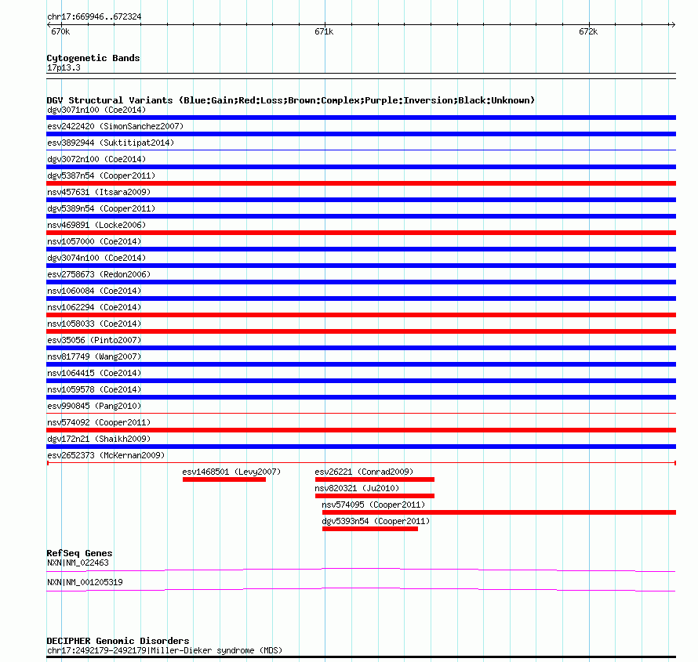Click the magenta transcript line under NXN|NM_001205319
Image resolution: width=698 pixels, height=662 pixels.
pos(361,589)
